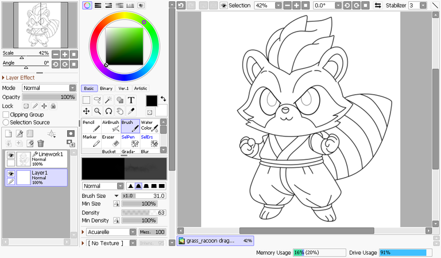Screen dimensions: 441x258
Task: Choose the Brush tool
Action: tap(130, 126)
